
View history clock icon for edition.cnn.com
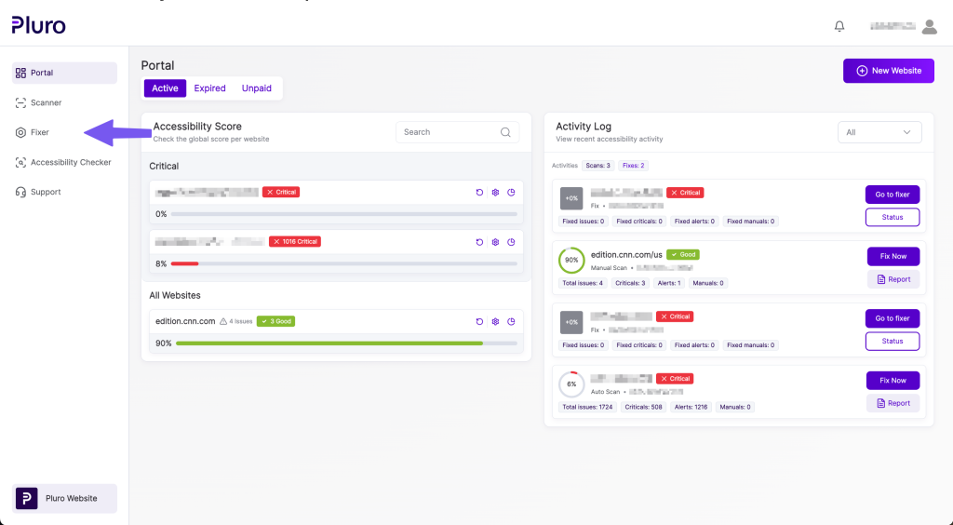click(511, 321)
